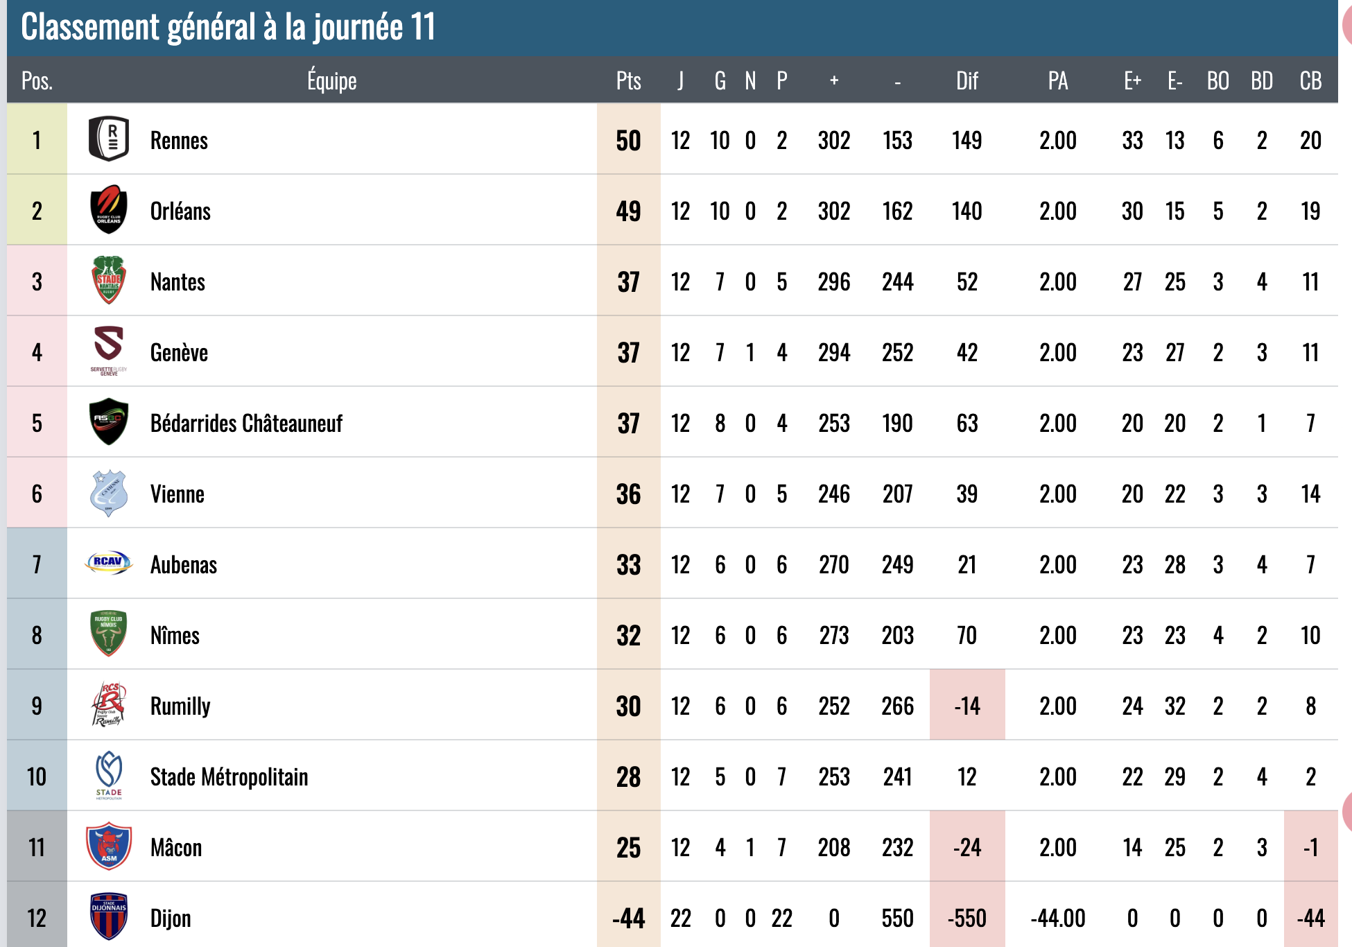The width and height of the screenshot is (1352, 947).
Task: Sort by the Dif column header
Action: click(967, 80)
